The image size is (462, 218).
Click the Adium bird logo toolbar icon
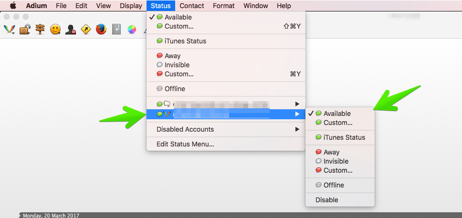(10, 30)
